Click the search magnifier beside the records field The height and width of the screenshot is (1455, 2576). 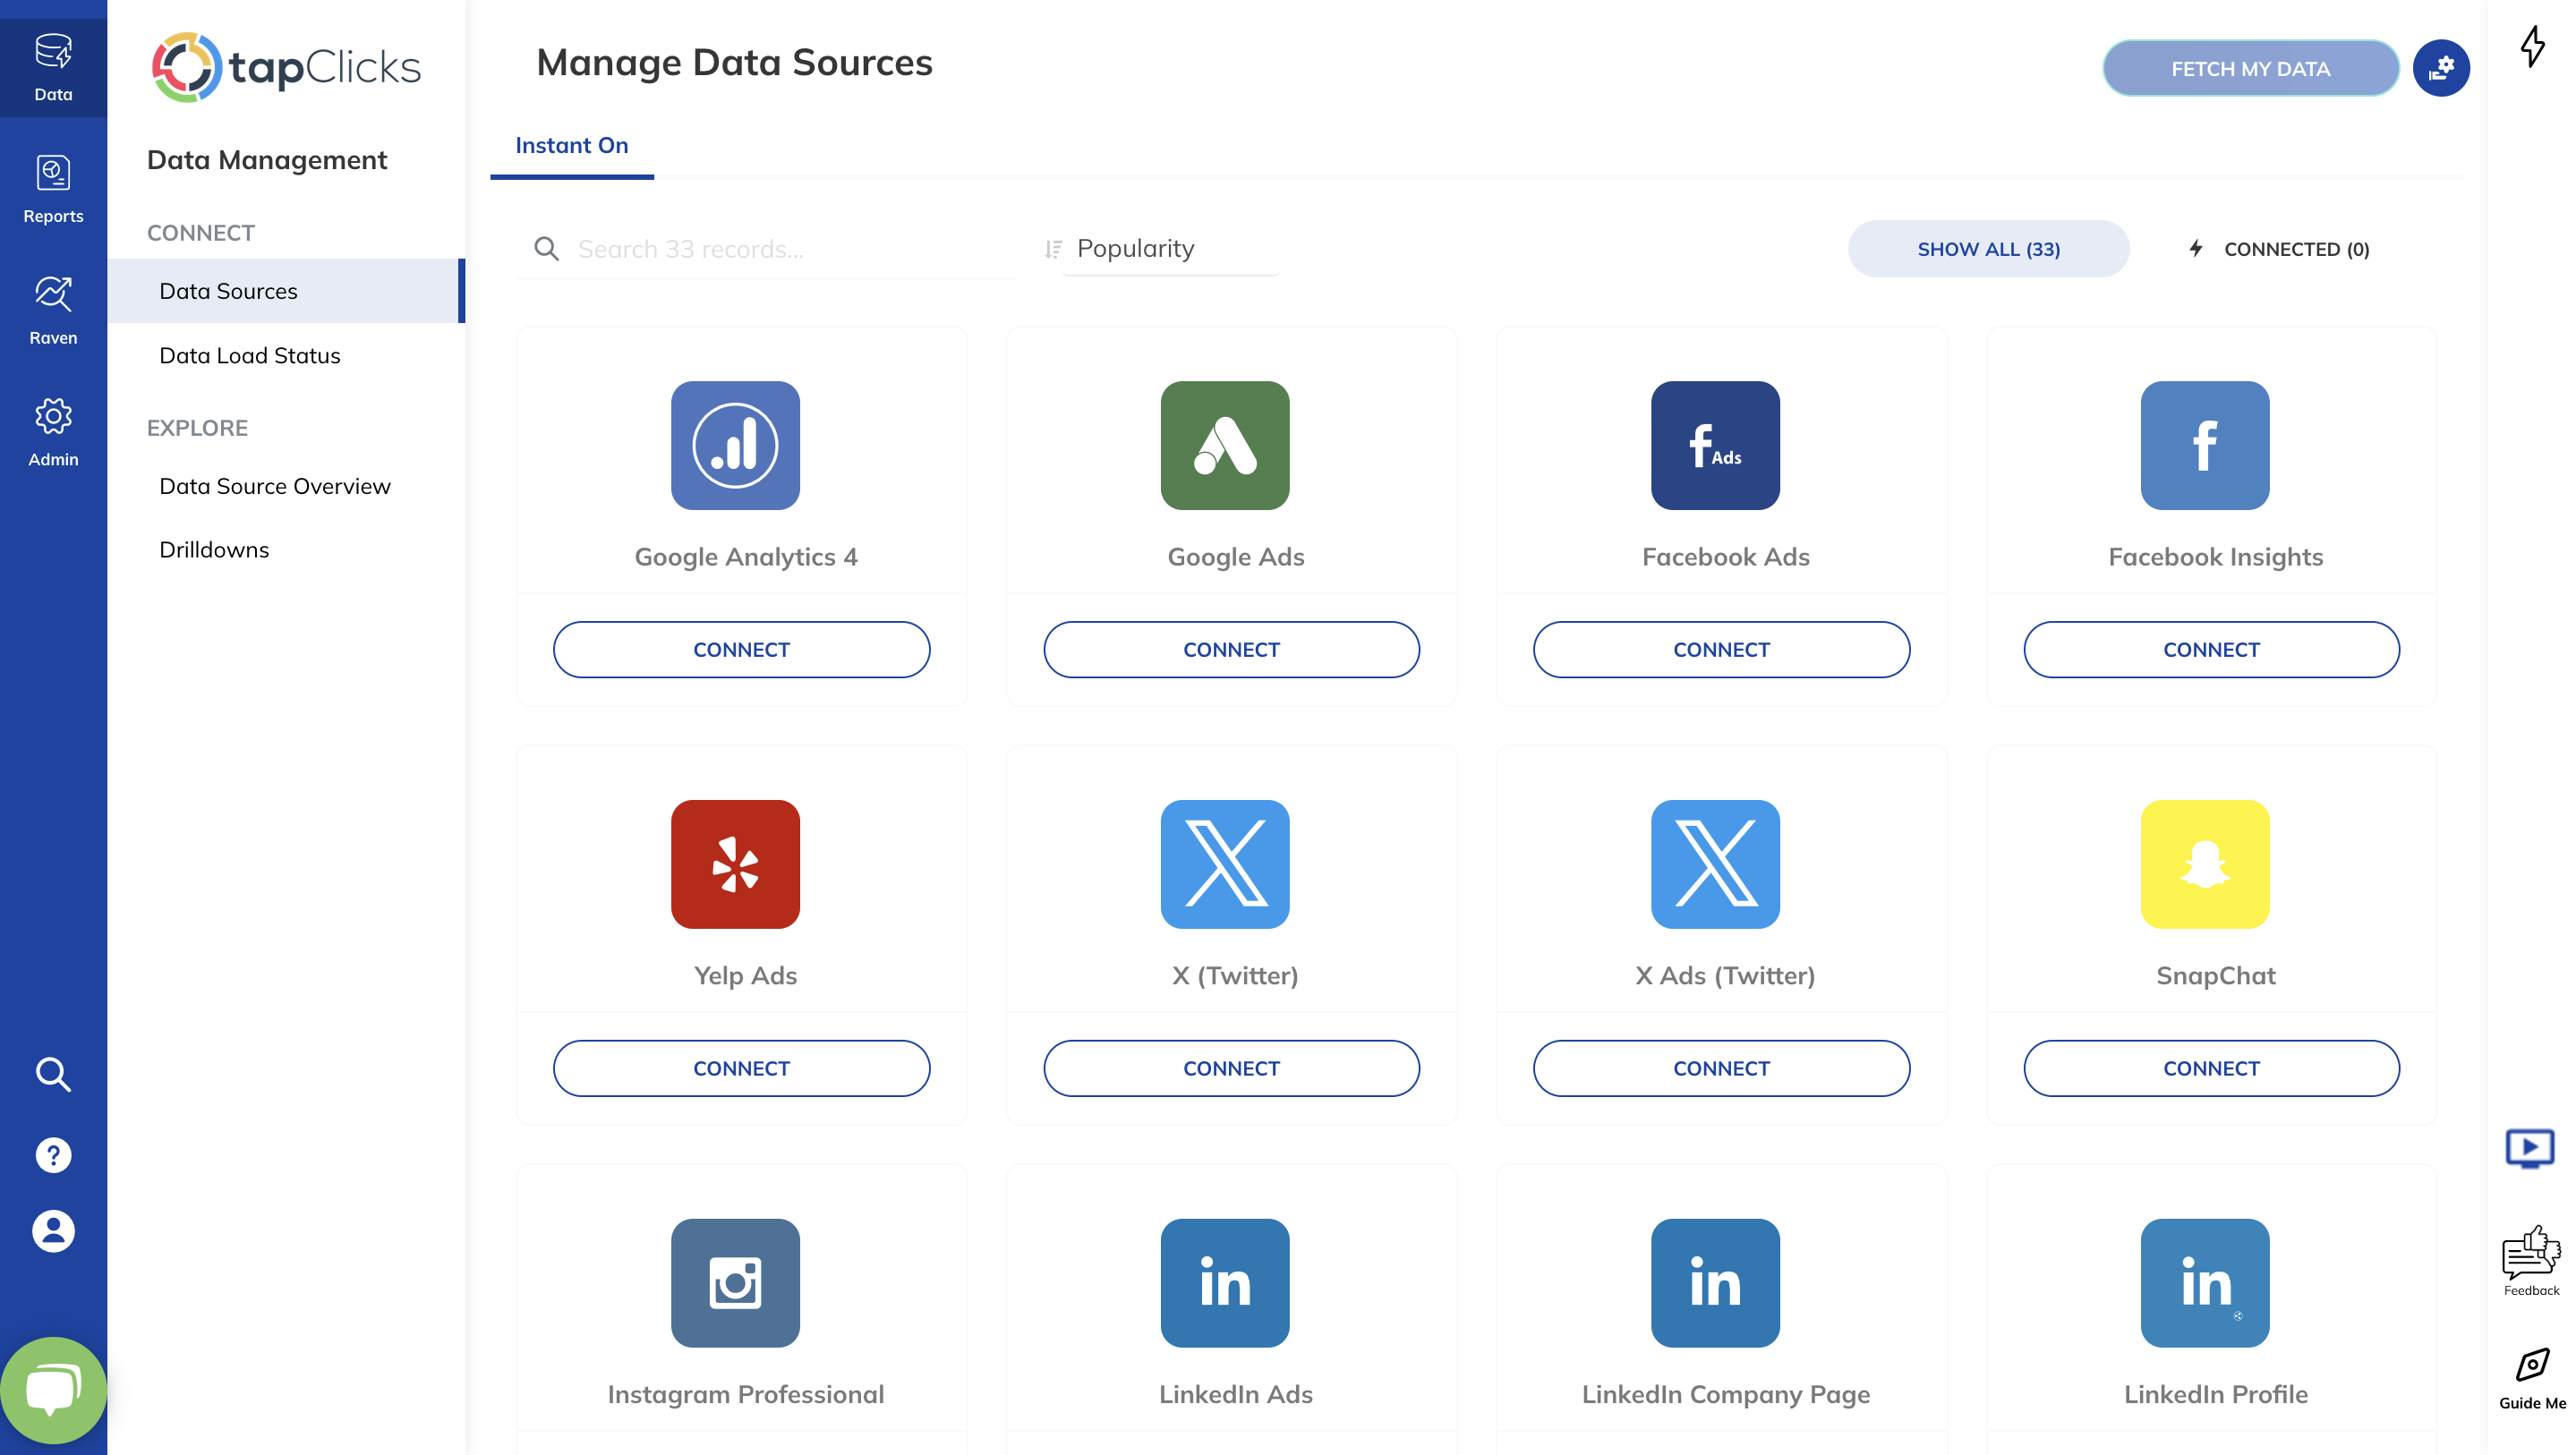click(x=546, y=249)
